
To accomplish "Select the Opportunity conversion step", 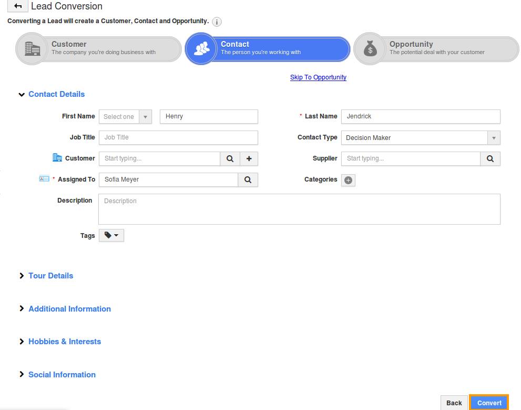I will tap(435, 48).
